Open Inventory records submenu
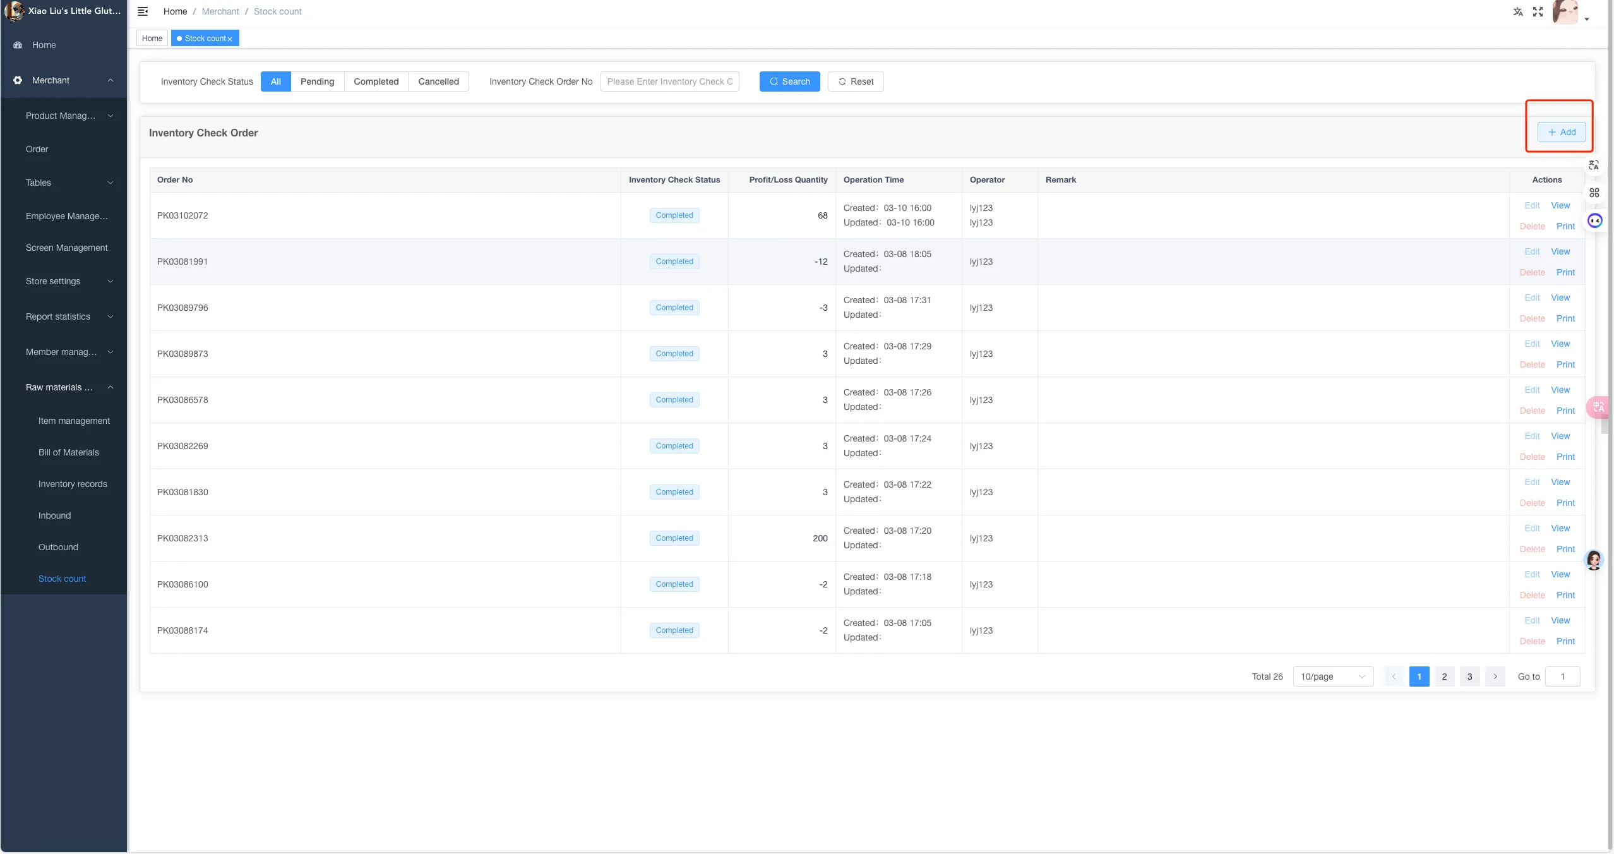The width and height of the screenshot is (1614, 854). tap(63, 484)
